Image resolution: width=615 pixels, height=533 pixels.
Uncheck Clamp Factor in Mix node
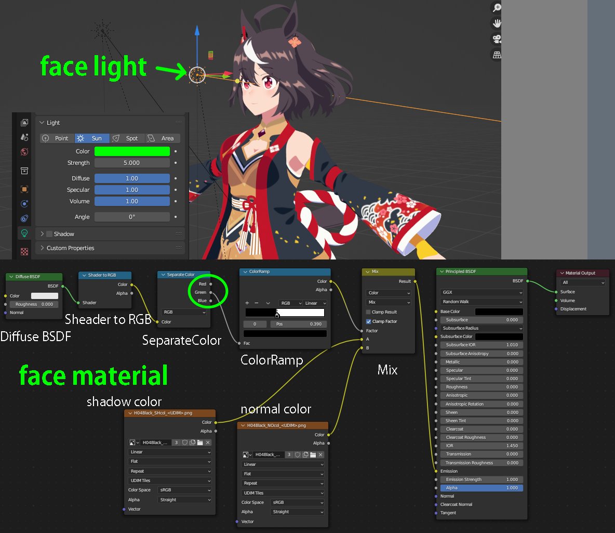pyautogui.click(x=368, y=321)
